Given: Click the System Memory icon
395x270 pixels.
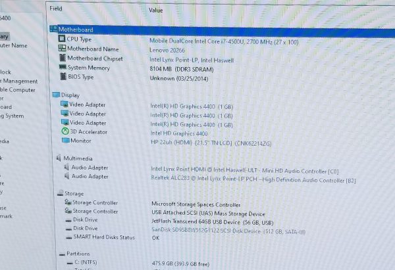Looking at the screenshot, I should pos(63,68).
